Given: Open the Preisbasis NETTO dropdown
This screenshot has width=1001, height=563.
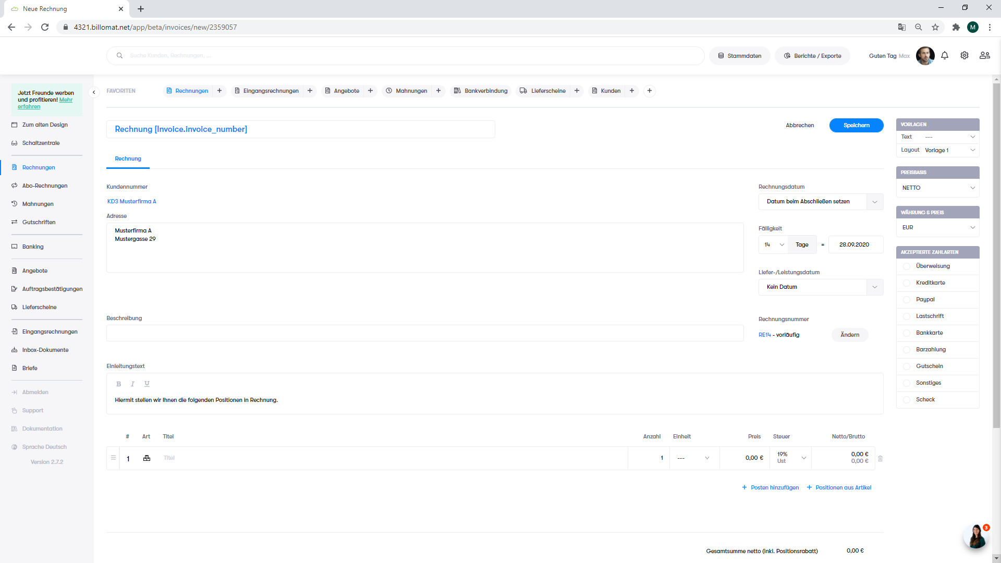Looking at the screenshot, I should [x=937, y=188].
